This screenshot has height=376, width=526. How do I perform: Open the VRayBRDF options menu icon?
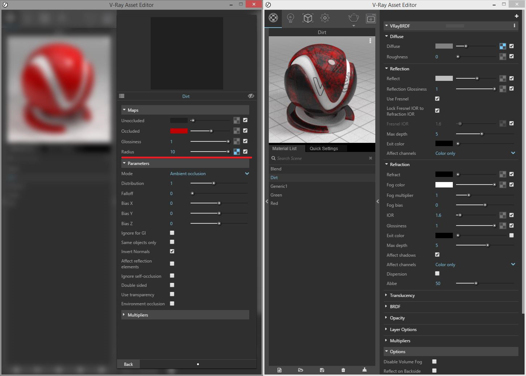[x=514, y=26]
